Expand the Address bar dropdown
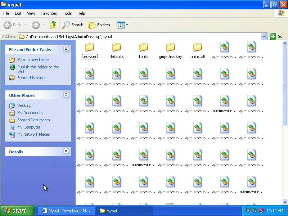Image resolution: width=288 pixels, height=216 pixels. coord(264,36)
